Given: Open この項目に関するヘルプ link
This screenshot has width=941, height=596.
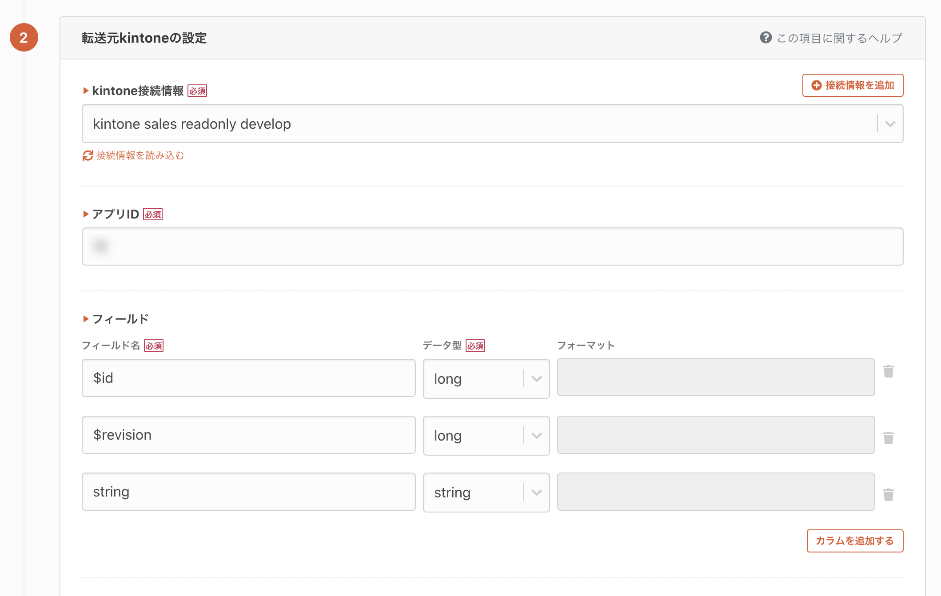Looking at the screenshot, I should click(839, 38).
